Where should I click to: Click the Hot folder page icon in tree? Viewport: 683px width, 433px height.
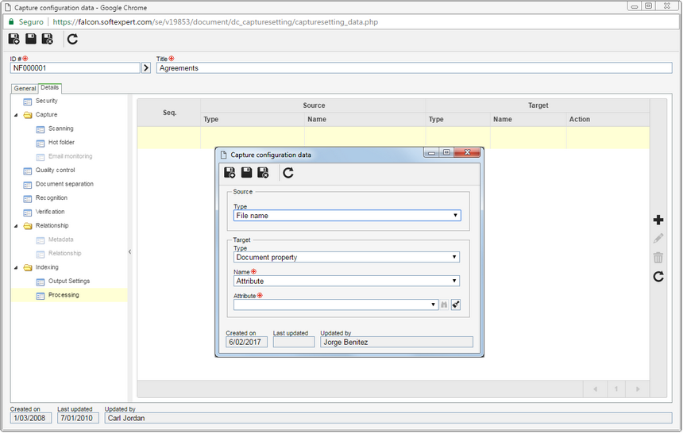pyautogui.click(x=40, y=144)
